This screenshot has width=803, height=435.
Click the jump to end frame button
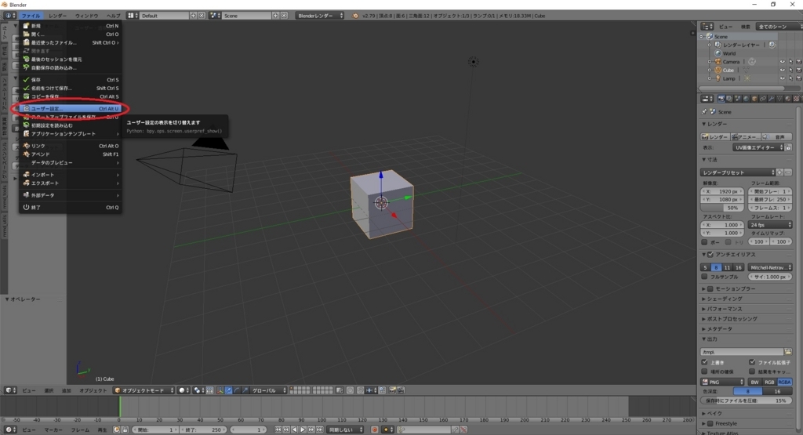click(x=320, y=430)
